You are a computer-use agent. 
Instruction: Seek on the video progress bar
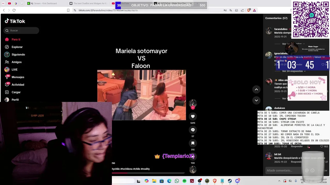[148, 173]
